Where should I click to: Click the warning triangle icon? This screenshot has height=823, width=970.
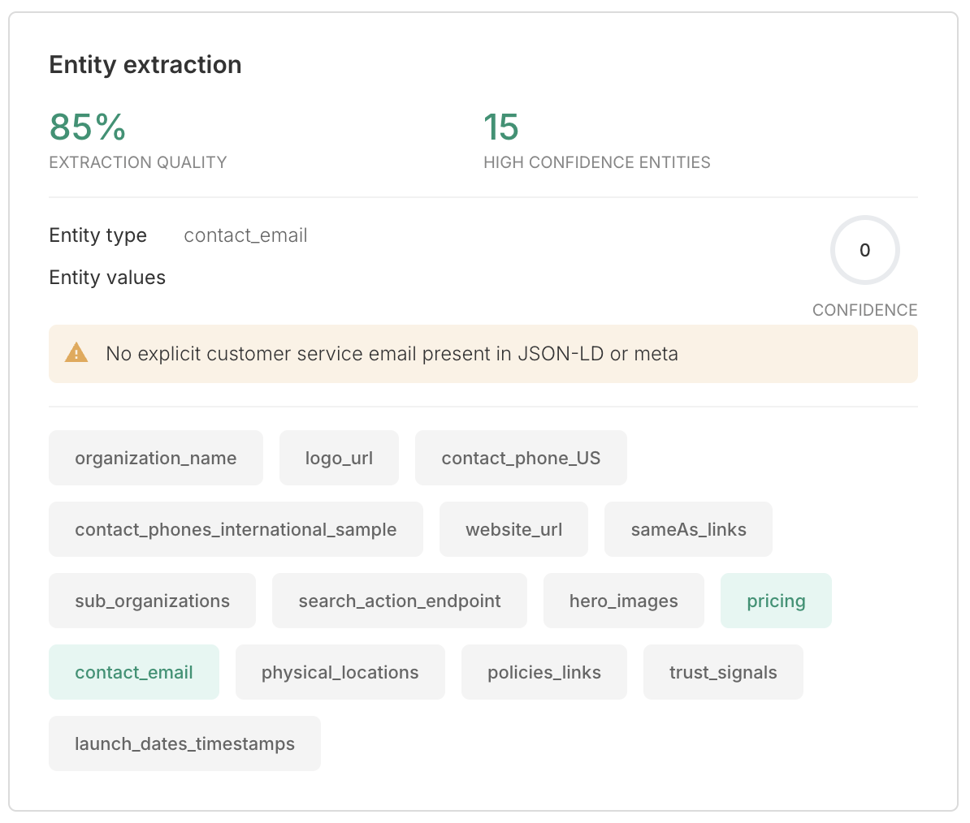coord(76,353)
